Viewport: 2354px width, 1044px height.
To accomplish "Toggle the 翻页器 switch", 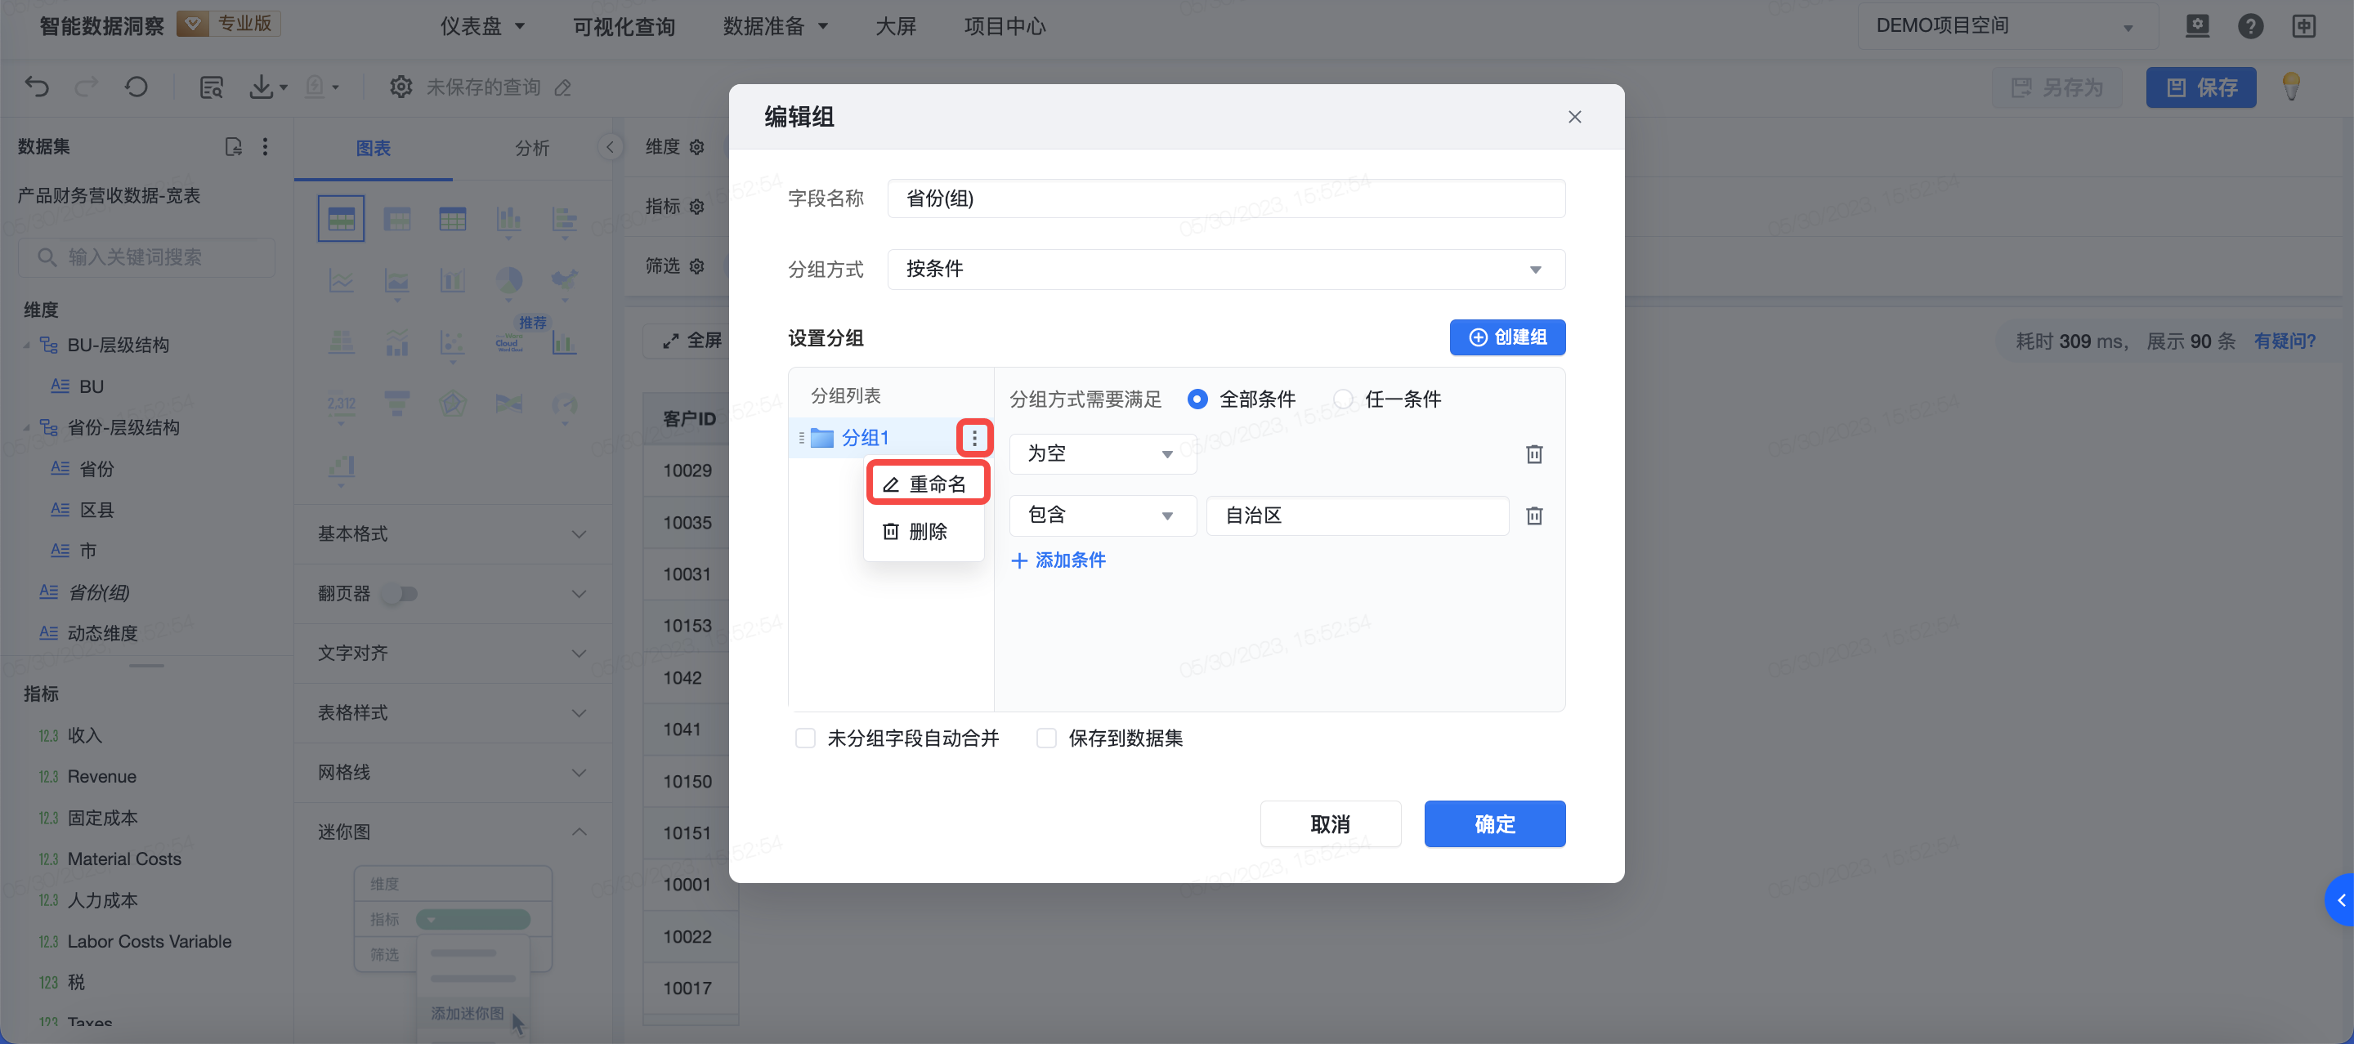I will pos(401,594).
